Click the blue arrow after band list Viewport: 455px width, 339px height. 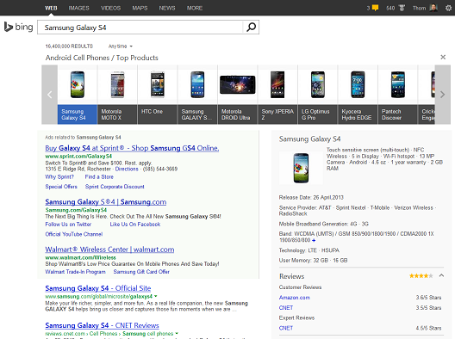pyautogui.click(x=314, y=240)
